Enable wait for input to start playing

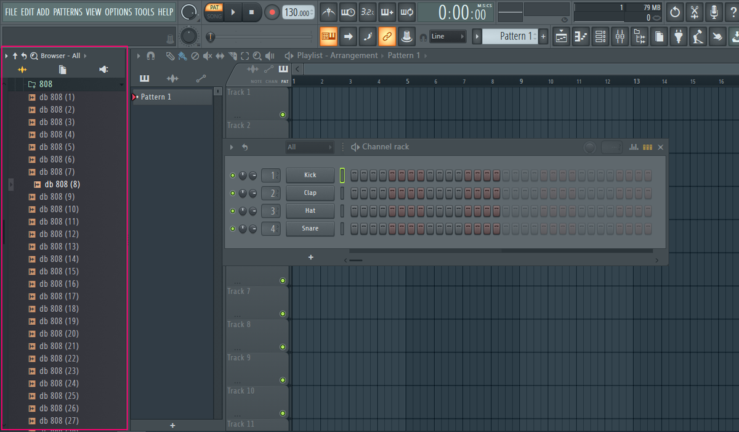pos(348,12)
